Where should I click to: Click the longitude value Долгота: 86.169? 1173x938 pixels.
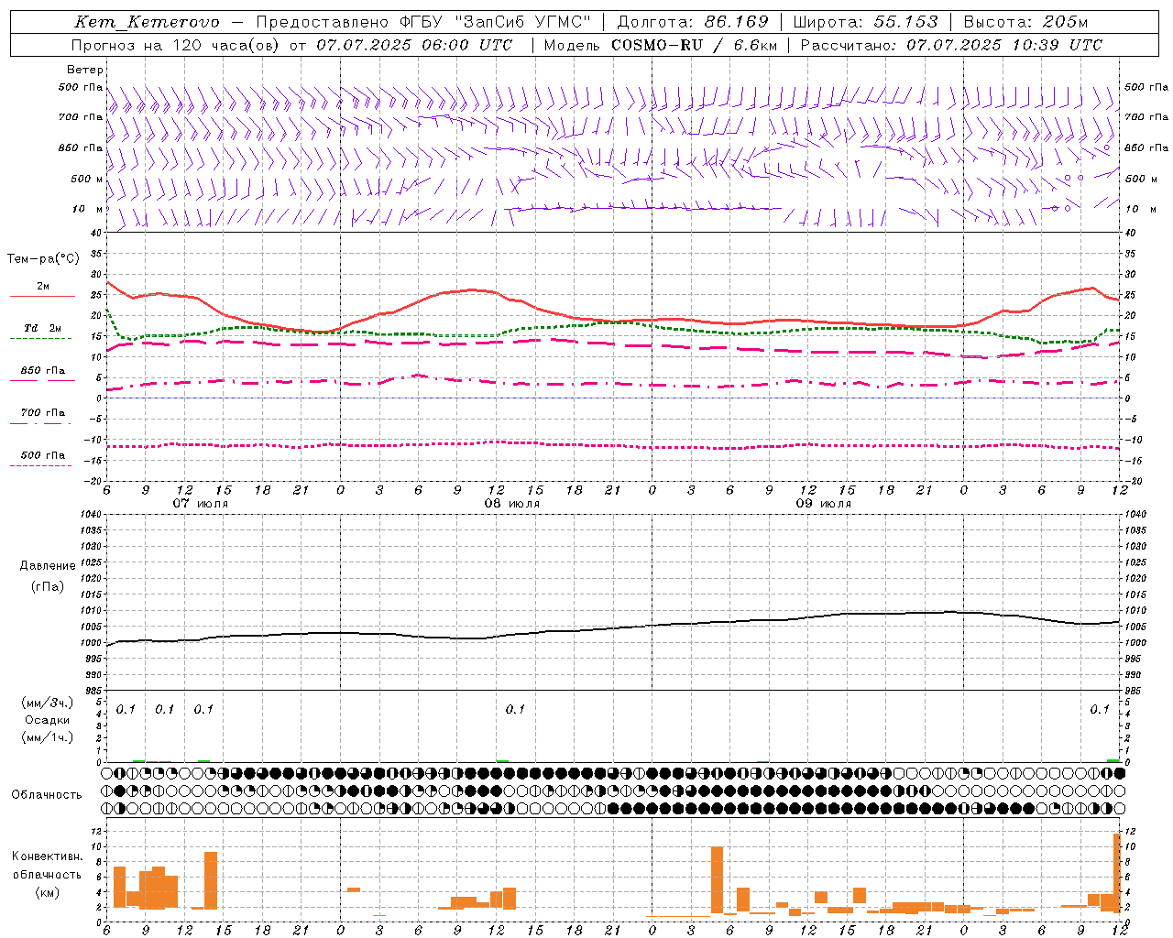693,22
